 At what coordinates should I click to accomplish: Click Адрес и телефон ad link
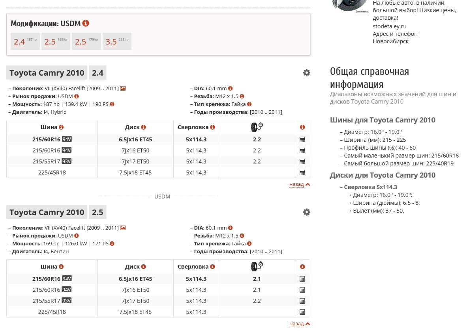395,34
